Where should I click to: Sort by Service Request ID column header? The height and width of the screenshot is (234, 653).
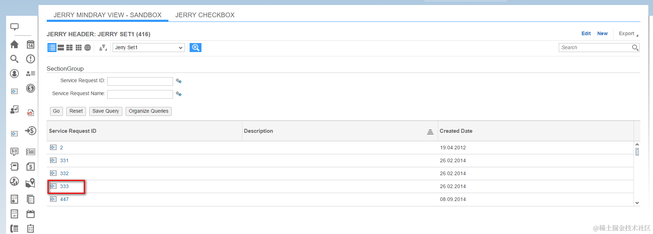pyautogui.click(x=73, y=131)
